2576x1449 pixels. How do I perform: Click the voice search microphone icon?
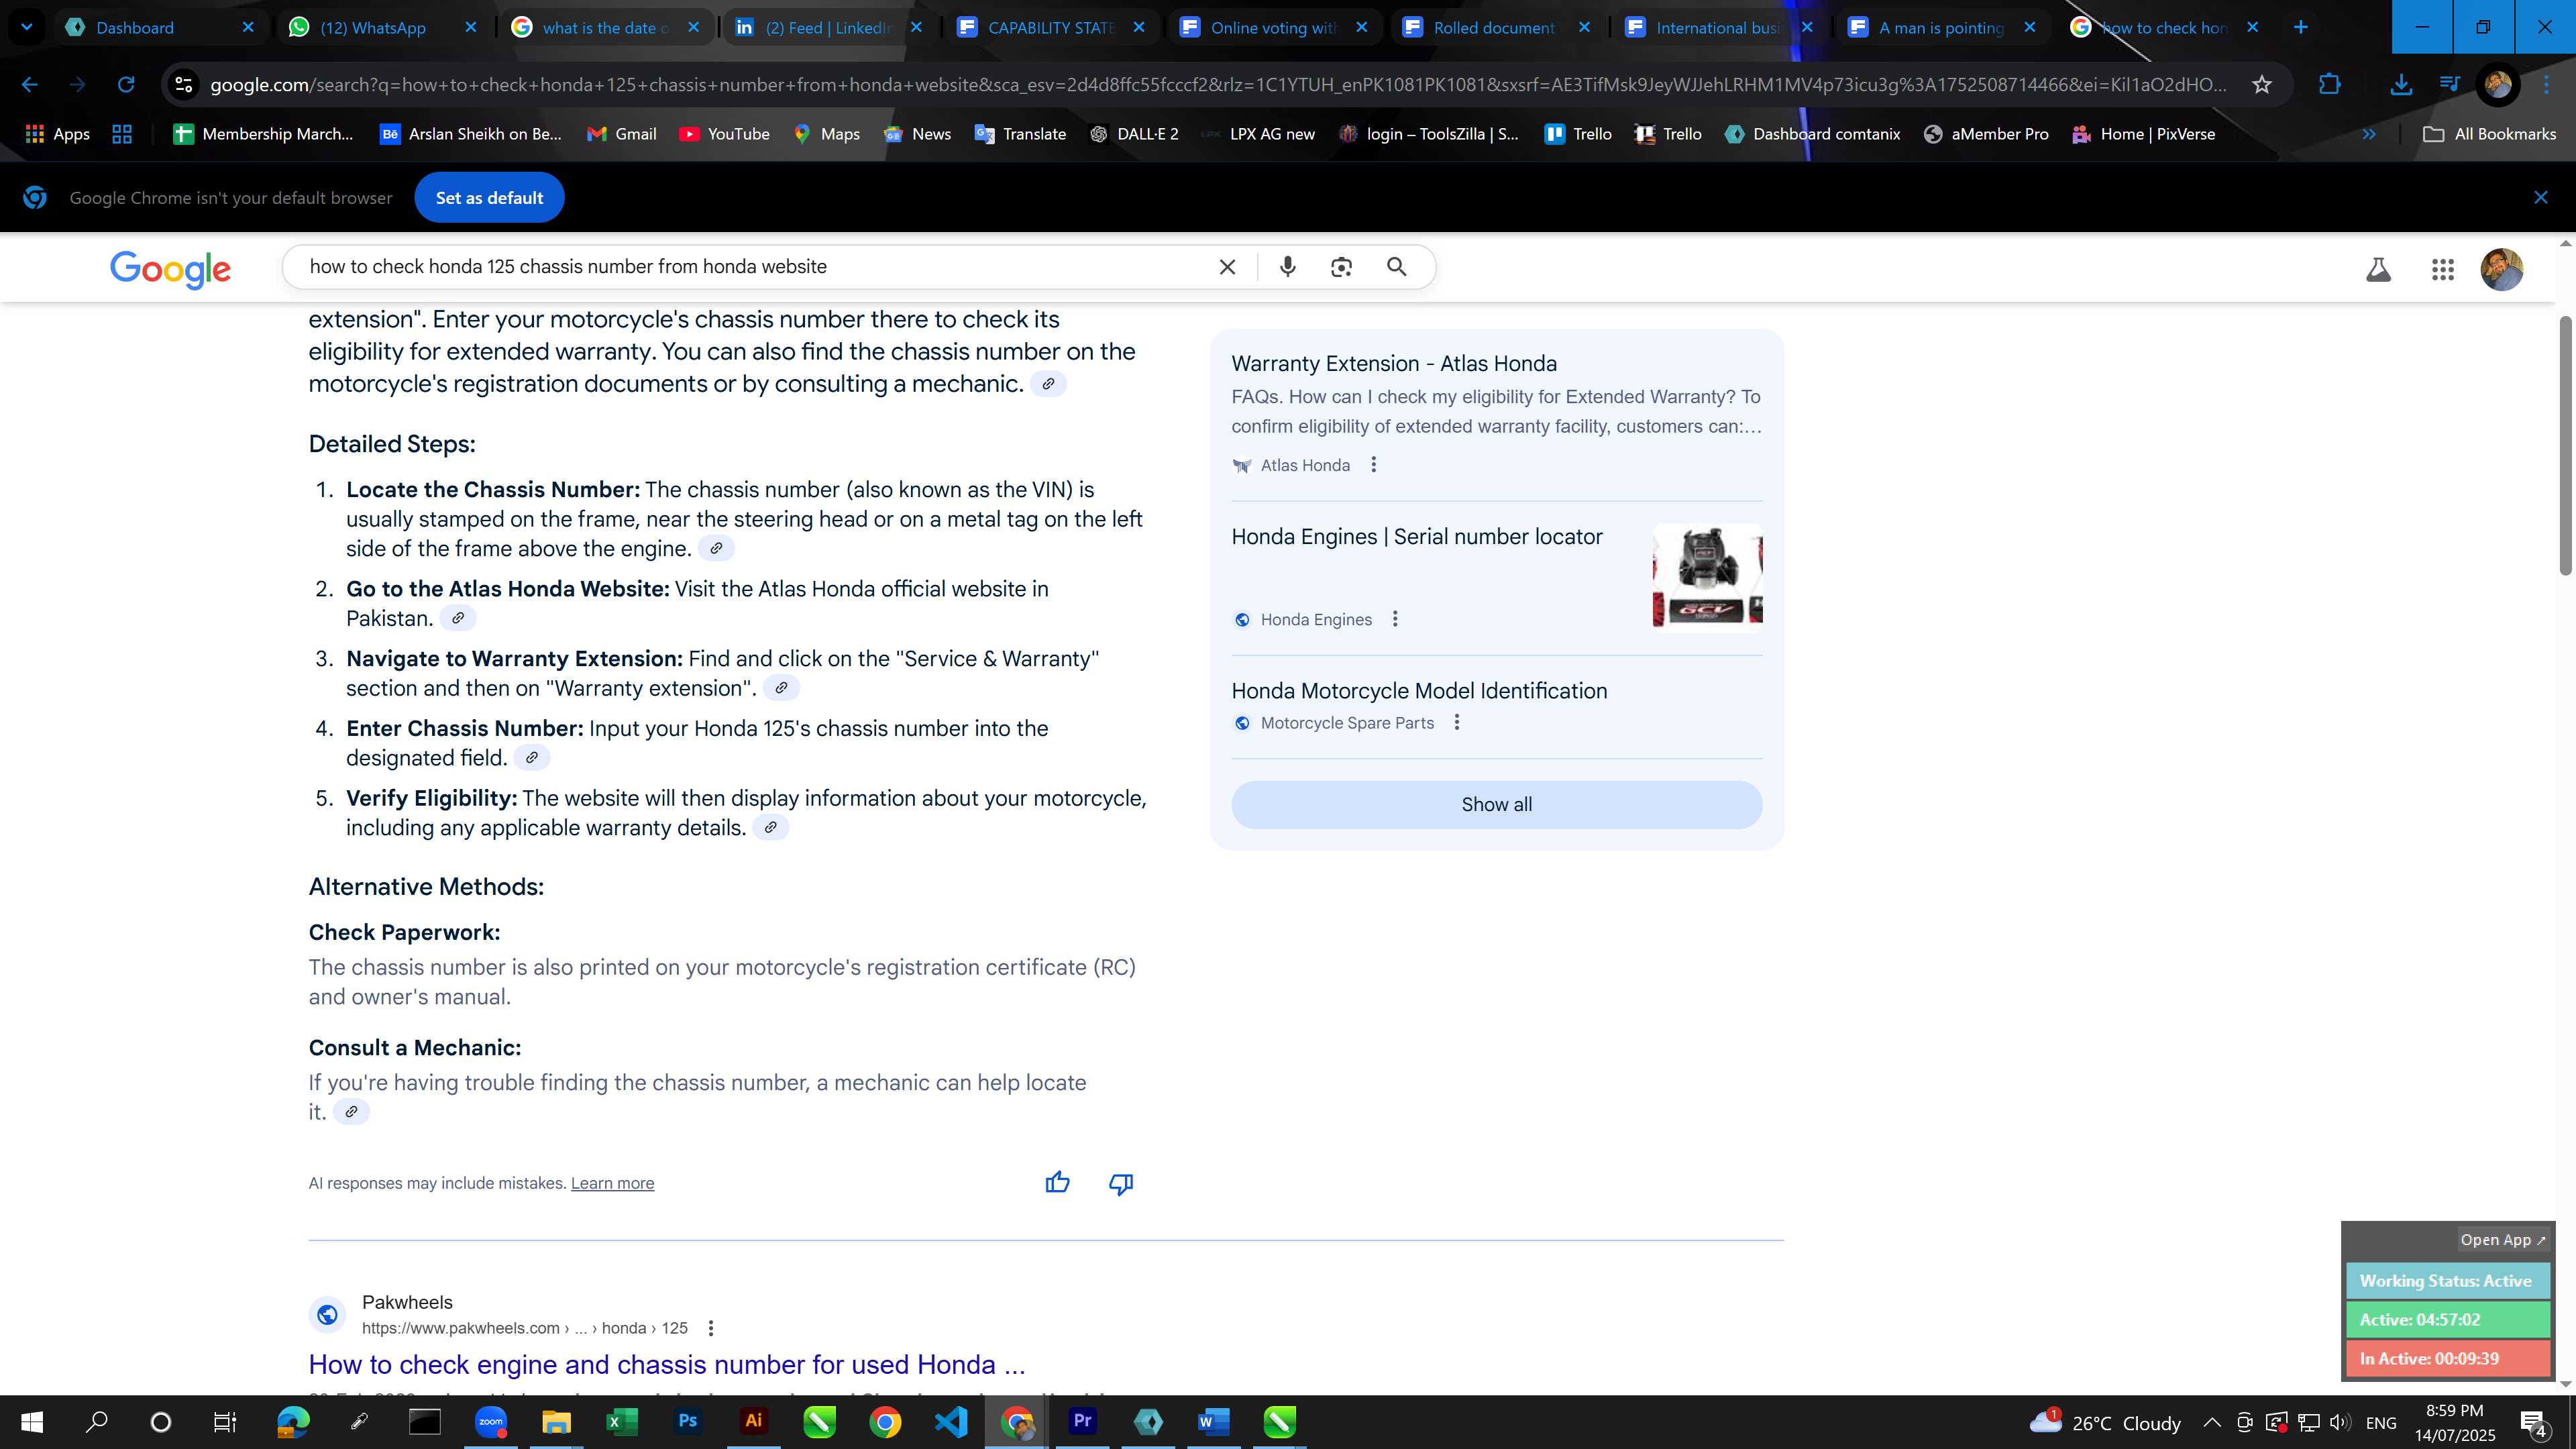click(1287, 267)
